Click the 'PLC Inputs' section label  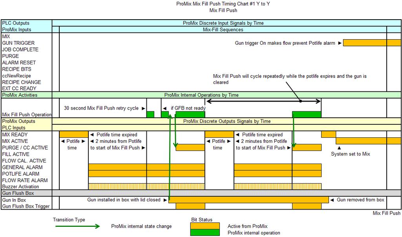[x=14, y=128]
